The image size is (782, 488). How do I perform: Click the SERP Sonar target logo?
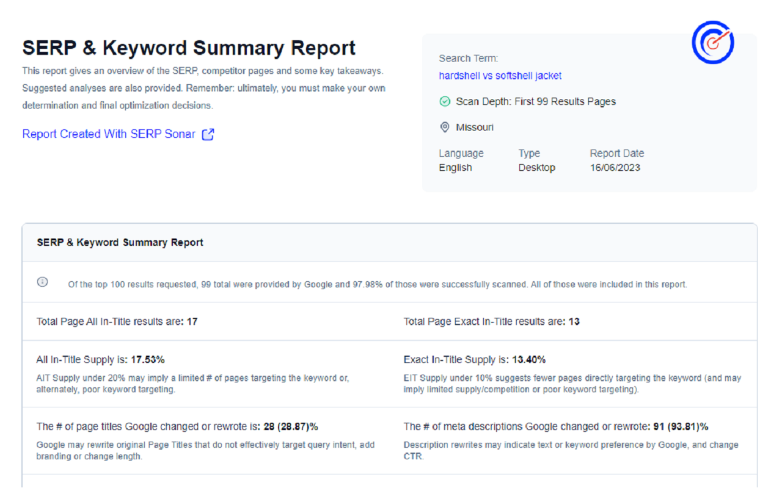click(x=713, y=42)
